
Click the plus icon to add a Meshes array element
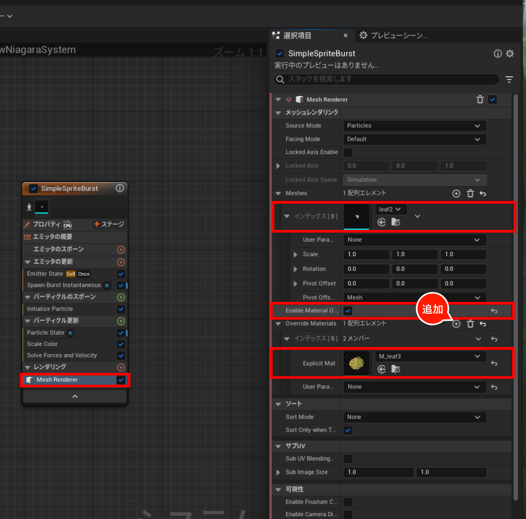pyautogui.click(x=456, y=193)
